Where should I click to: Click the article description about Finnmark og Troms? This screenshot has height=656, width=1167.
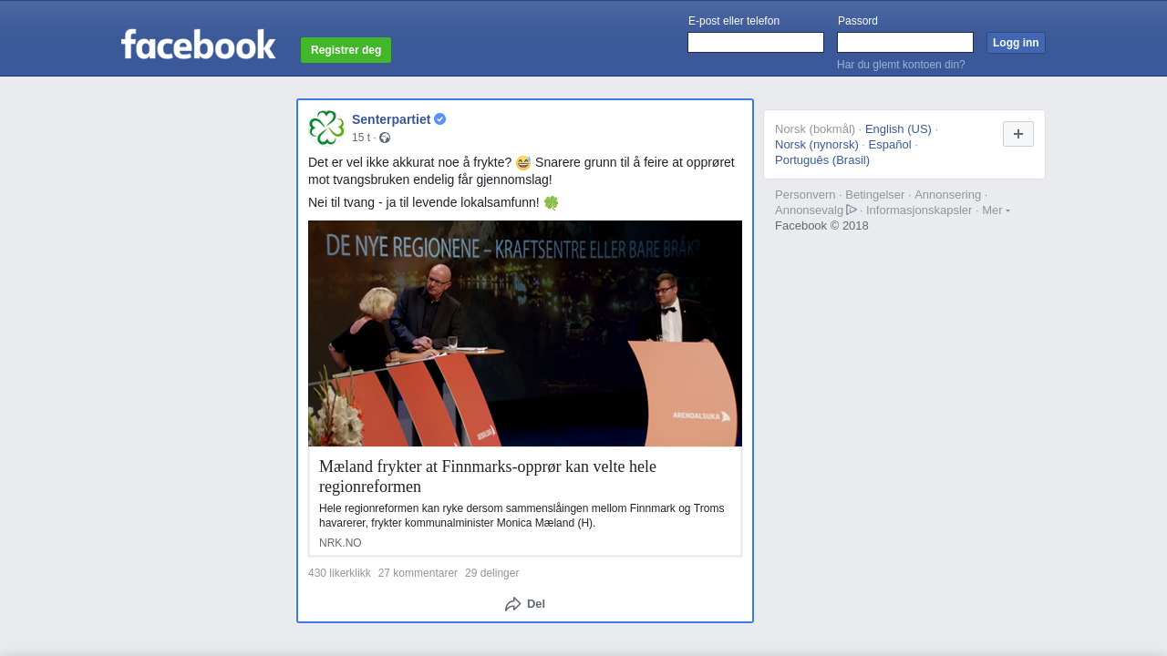click(522, 516)
